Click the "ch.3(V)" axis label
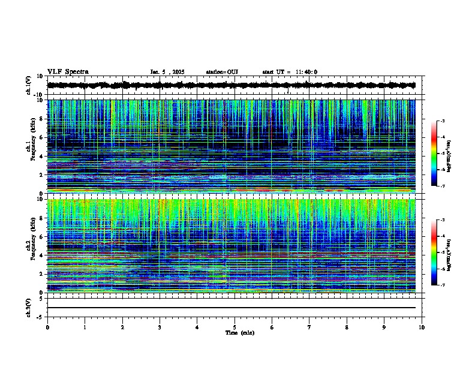 pyautogui.click(x=28, y=308)
